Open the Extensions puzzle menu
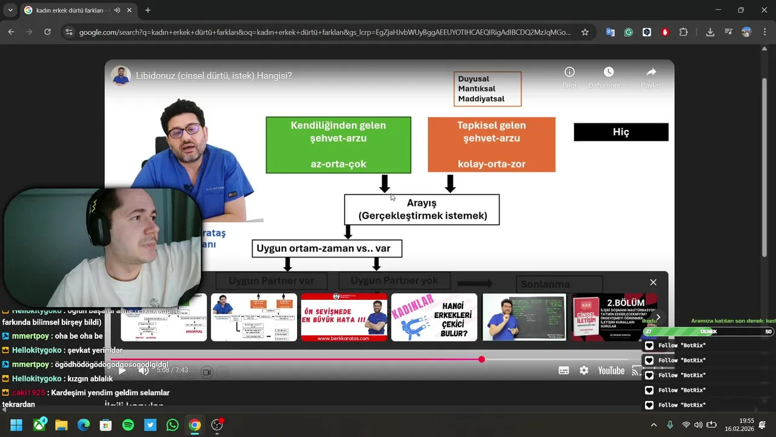 click(684, 32)
